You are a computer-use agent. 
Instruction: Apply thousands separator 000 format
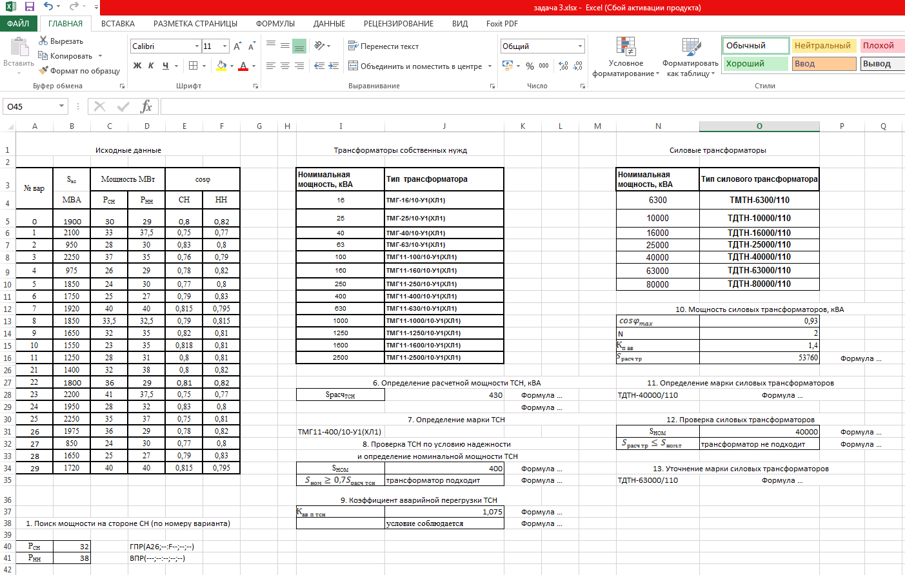(x=544, y=66)
